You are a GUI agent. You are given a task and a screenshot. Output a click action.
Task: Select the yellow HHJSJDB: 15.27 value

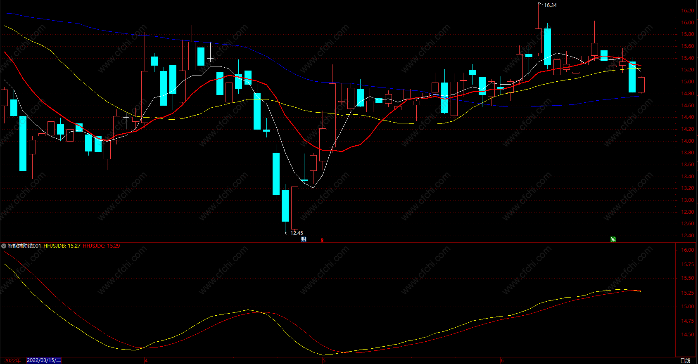pos(62,246)
